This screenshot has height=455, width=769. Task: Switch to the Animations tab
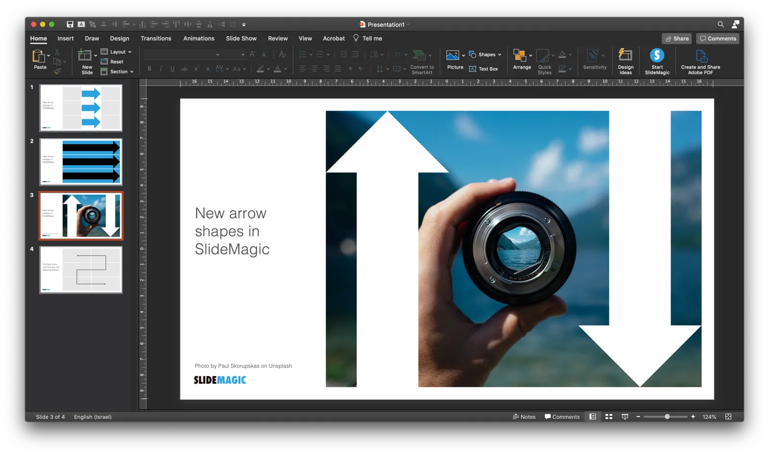[x=198, y=38]
